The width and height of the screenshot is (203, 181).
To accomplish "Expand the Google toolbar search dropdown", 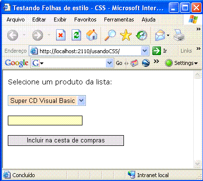I will [110, 63].
